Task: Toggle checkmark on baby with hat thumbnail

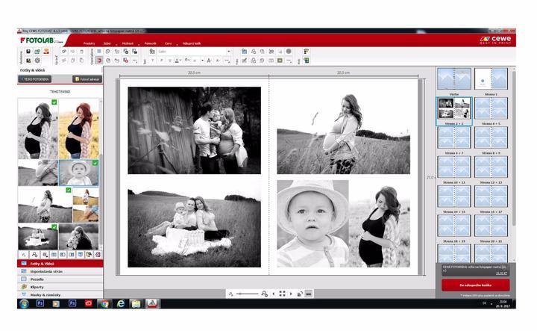Action: pos(95,163)
